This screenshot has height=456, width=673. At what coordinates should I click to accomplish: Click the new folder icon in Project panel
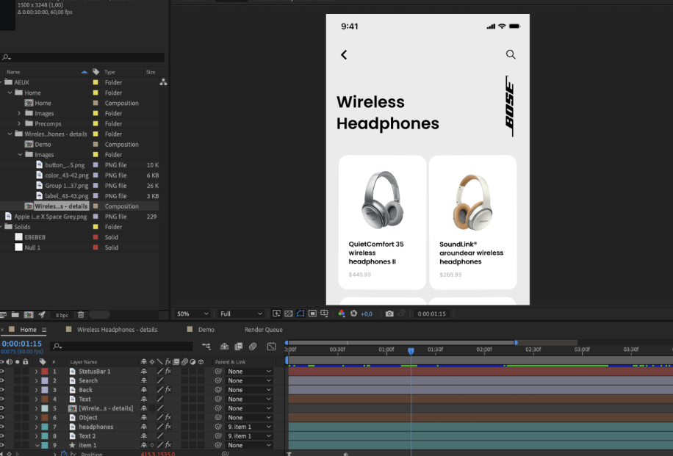point(15,315)
